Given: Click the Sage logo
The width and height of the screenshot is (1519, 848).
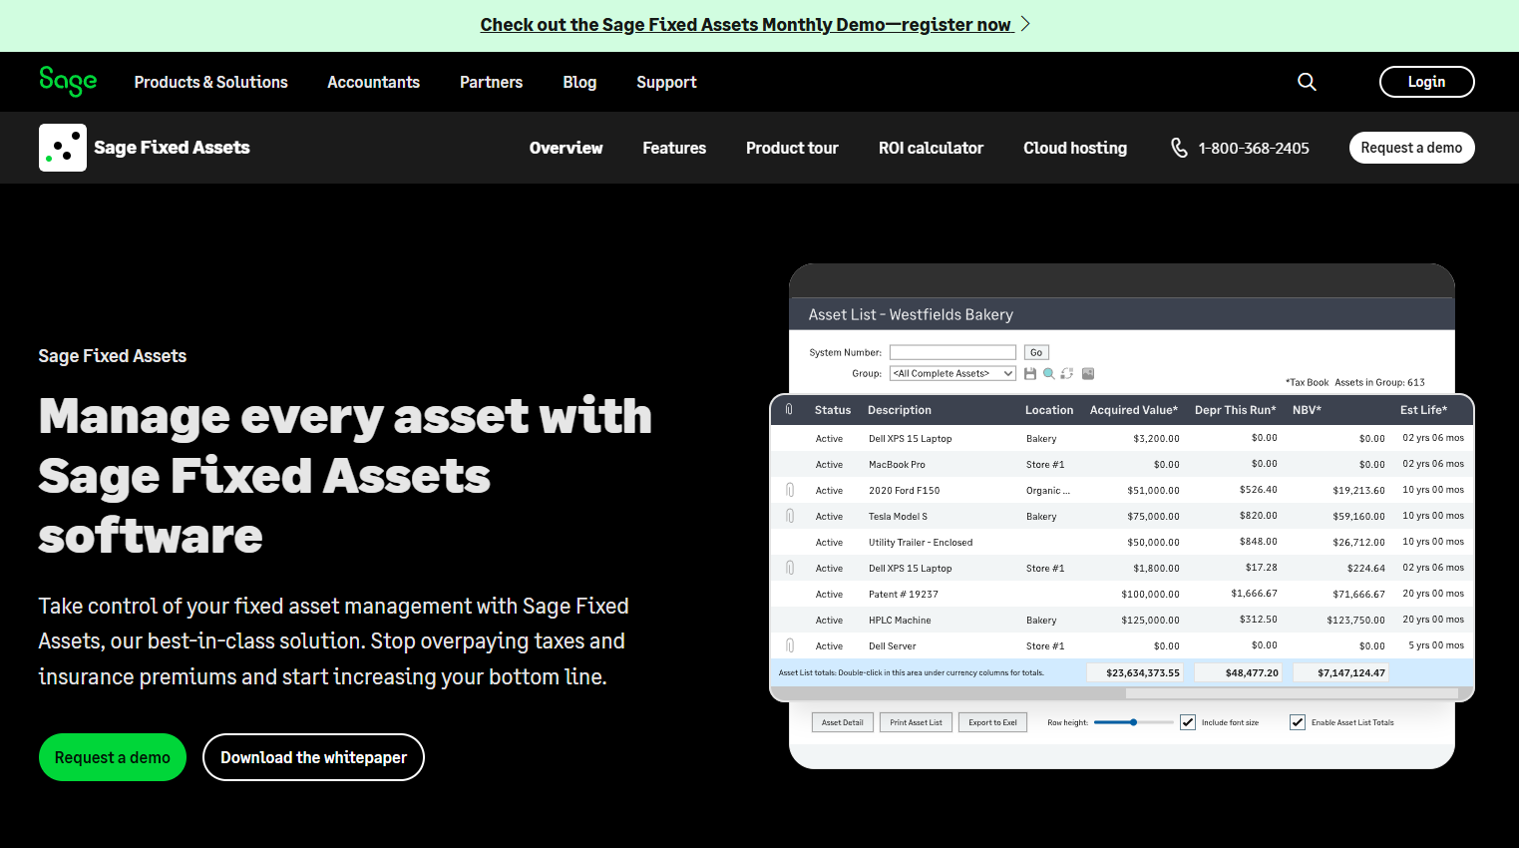Looking at the screenshot, I should click(67, 82).
